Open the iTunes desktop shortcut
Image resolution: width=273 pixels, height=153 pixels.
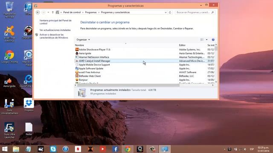(x=28, y=8)
